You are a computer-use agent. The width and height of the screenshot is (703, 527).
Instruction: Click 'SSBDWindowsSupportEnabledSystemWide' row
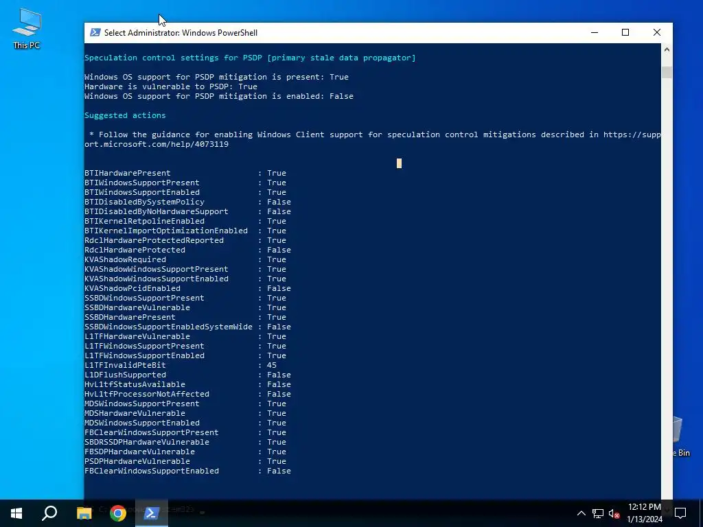[187, 327]
